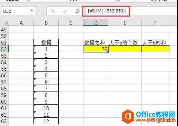Click the cell containing value 3

[46, 62]
